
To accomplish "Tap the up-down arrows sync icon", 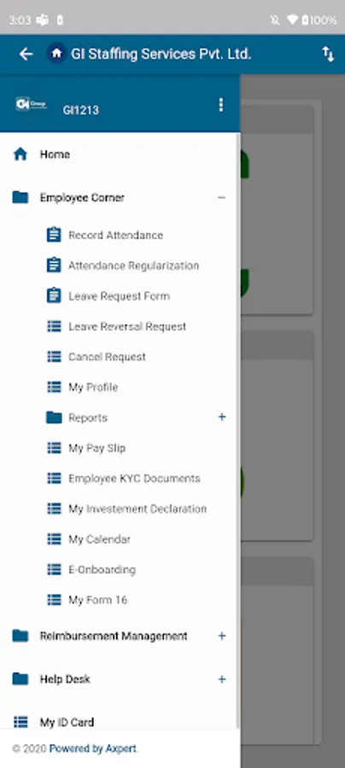I will [x=328, y=54].
